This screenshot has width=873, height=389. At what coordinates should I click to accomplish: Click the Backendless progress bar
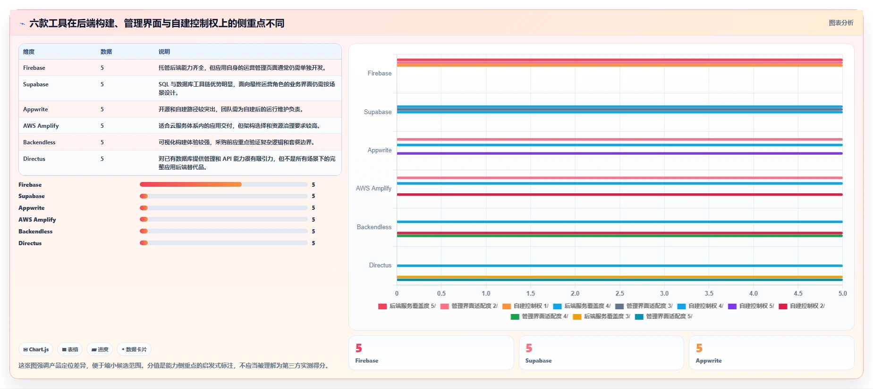coord(224,231)
